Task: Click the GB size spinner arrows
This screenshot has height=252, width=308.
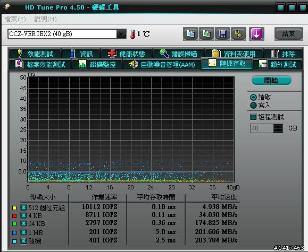Action: click(x=278, y=128)
